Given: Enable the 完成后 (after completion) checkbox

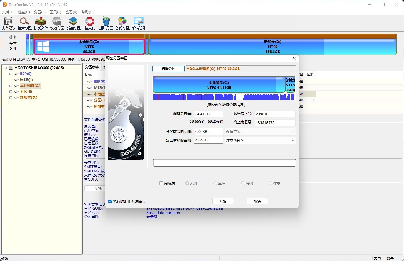Looking at the screenshot, I should pyautogui.click(x=162, y=183).
